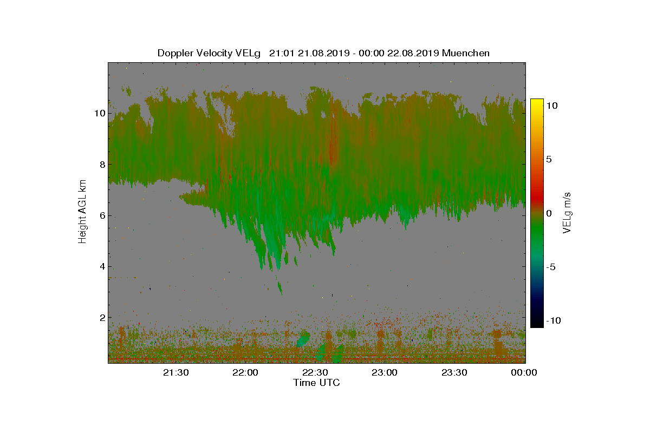Click the station name "Muenchen" in the title
The width and height of the screenshot is (650, 433).
466,53
